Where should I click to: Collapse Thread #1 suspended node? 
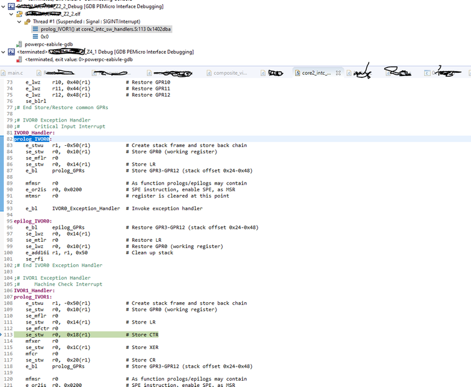(19, 22)
